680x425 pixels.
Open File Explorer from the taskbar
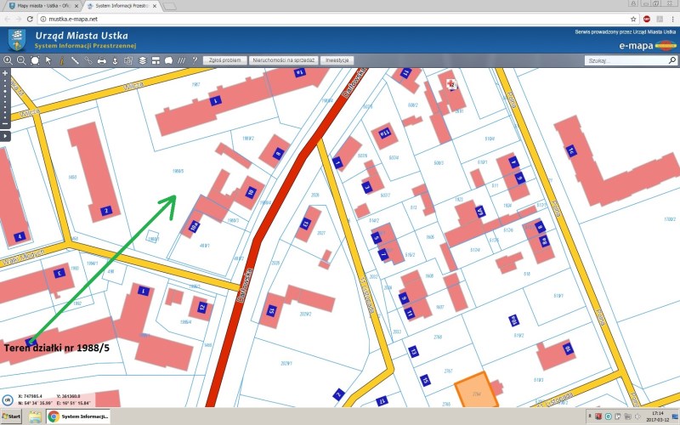[35, 416]
